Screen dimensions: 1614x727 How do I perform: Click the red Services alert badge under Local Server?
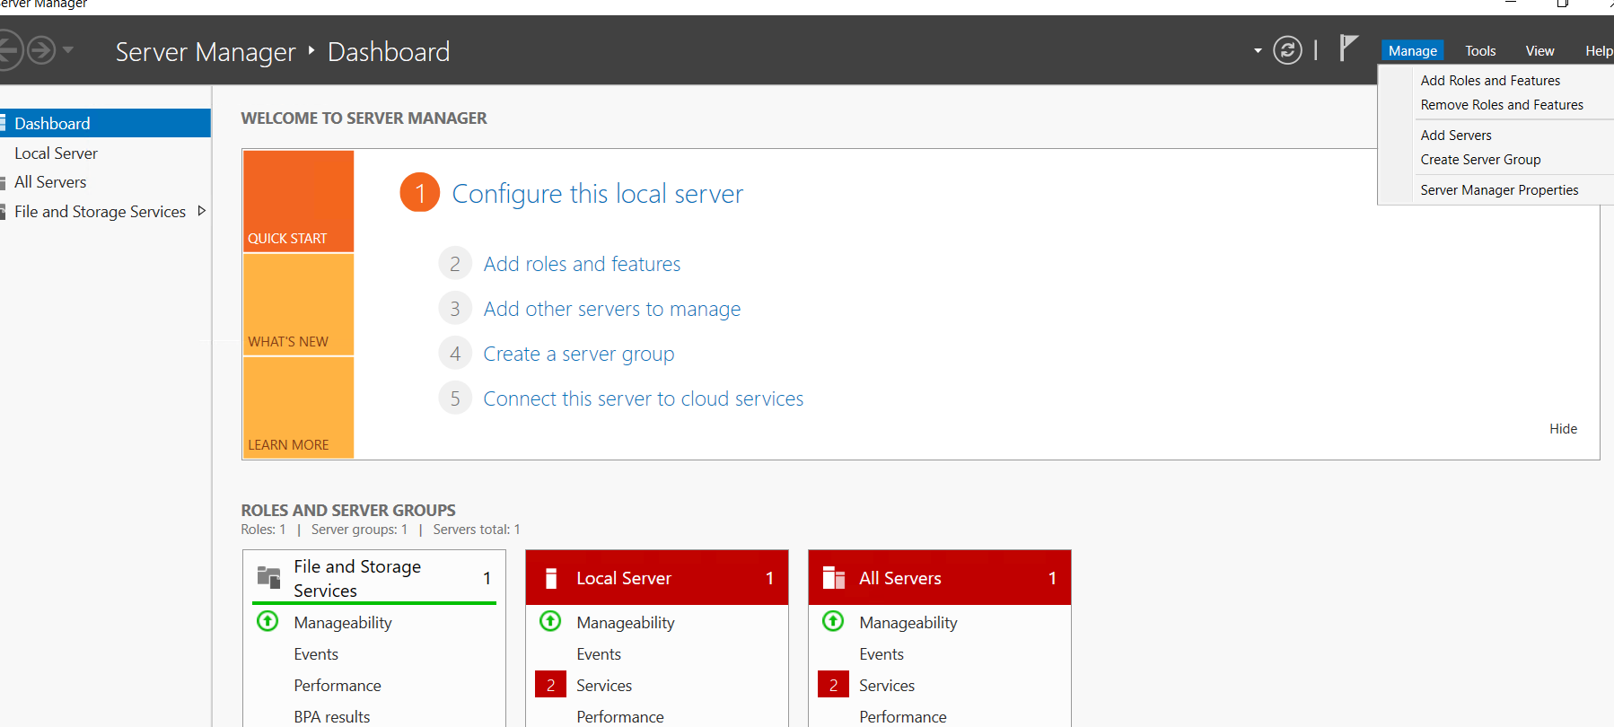550,685
